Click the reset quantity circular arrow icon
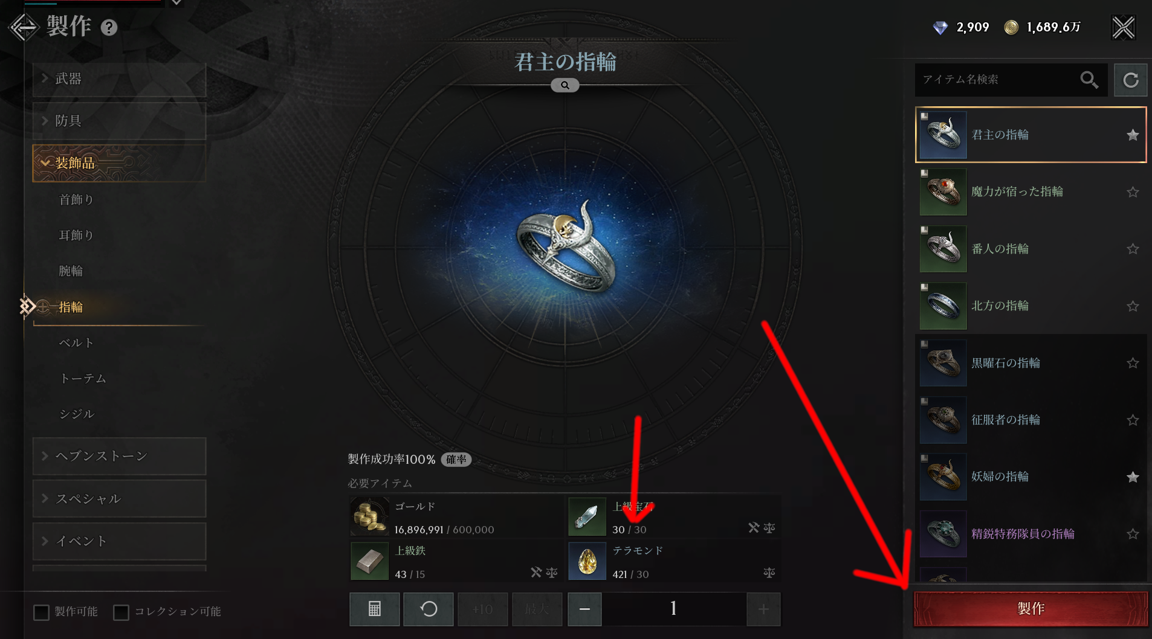 429,609
